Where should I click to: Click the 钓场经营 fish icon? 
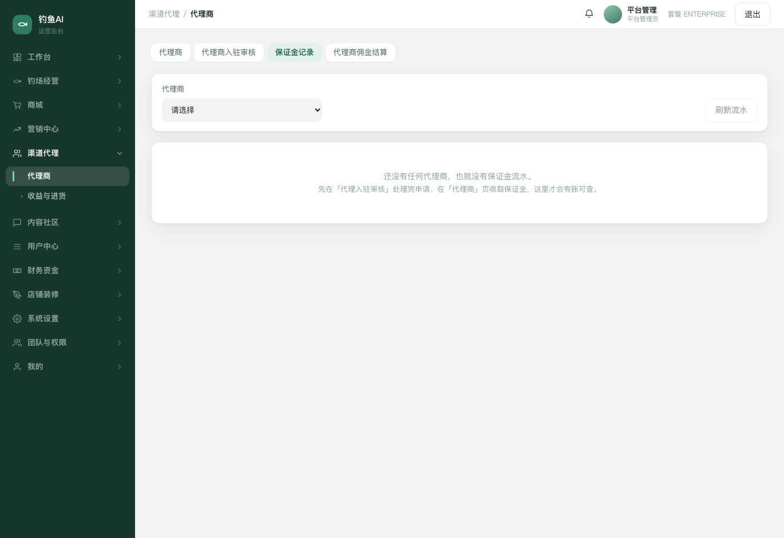tap(17, 81)
